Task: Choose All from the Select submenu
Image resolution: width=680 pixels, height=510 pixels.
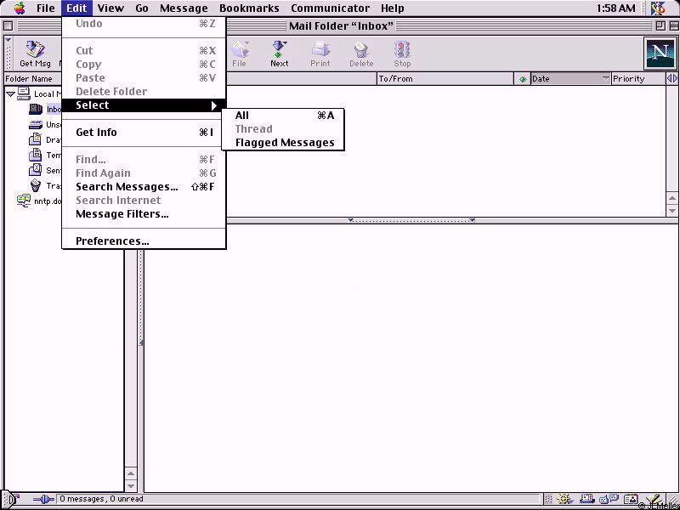Action: [242, 116]
